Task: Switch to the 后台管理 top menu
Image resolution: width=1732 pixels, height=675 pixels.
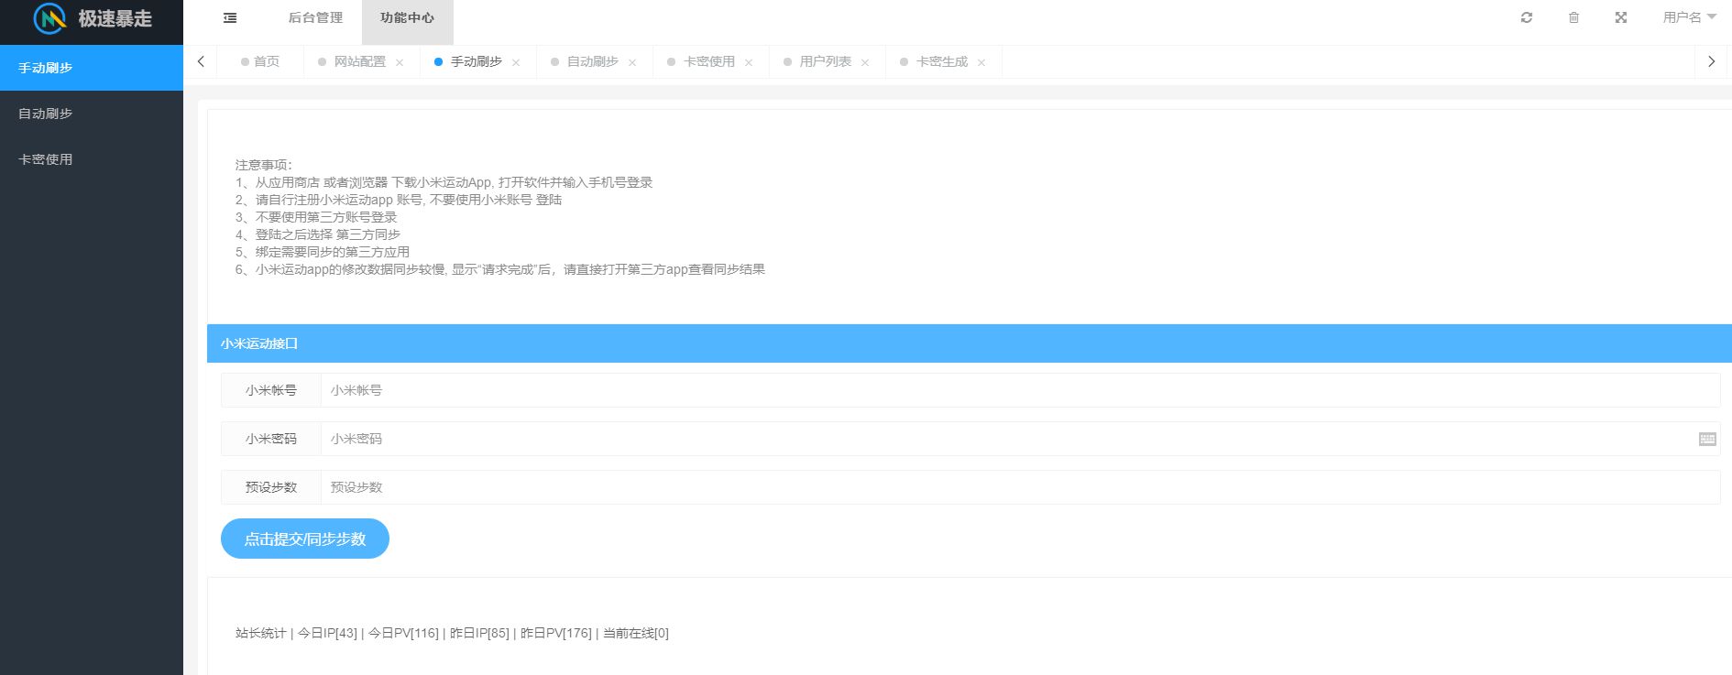Action: tap(315, 18)
